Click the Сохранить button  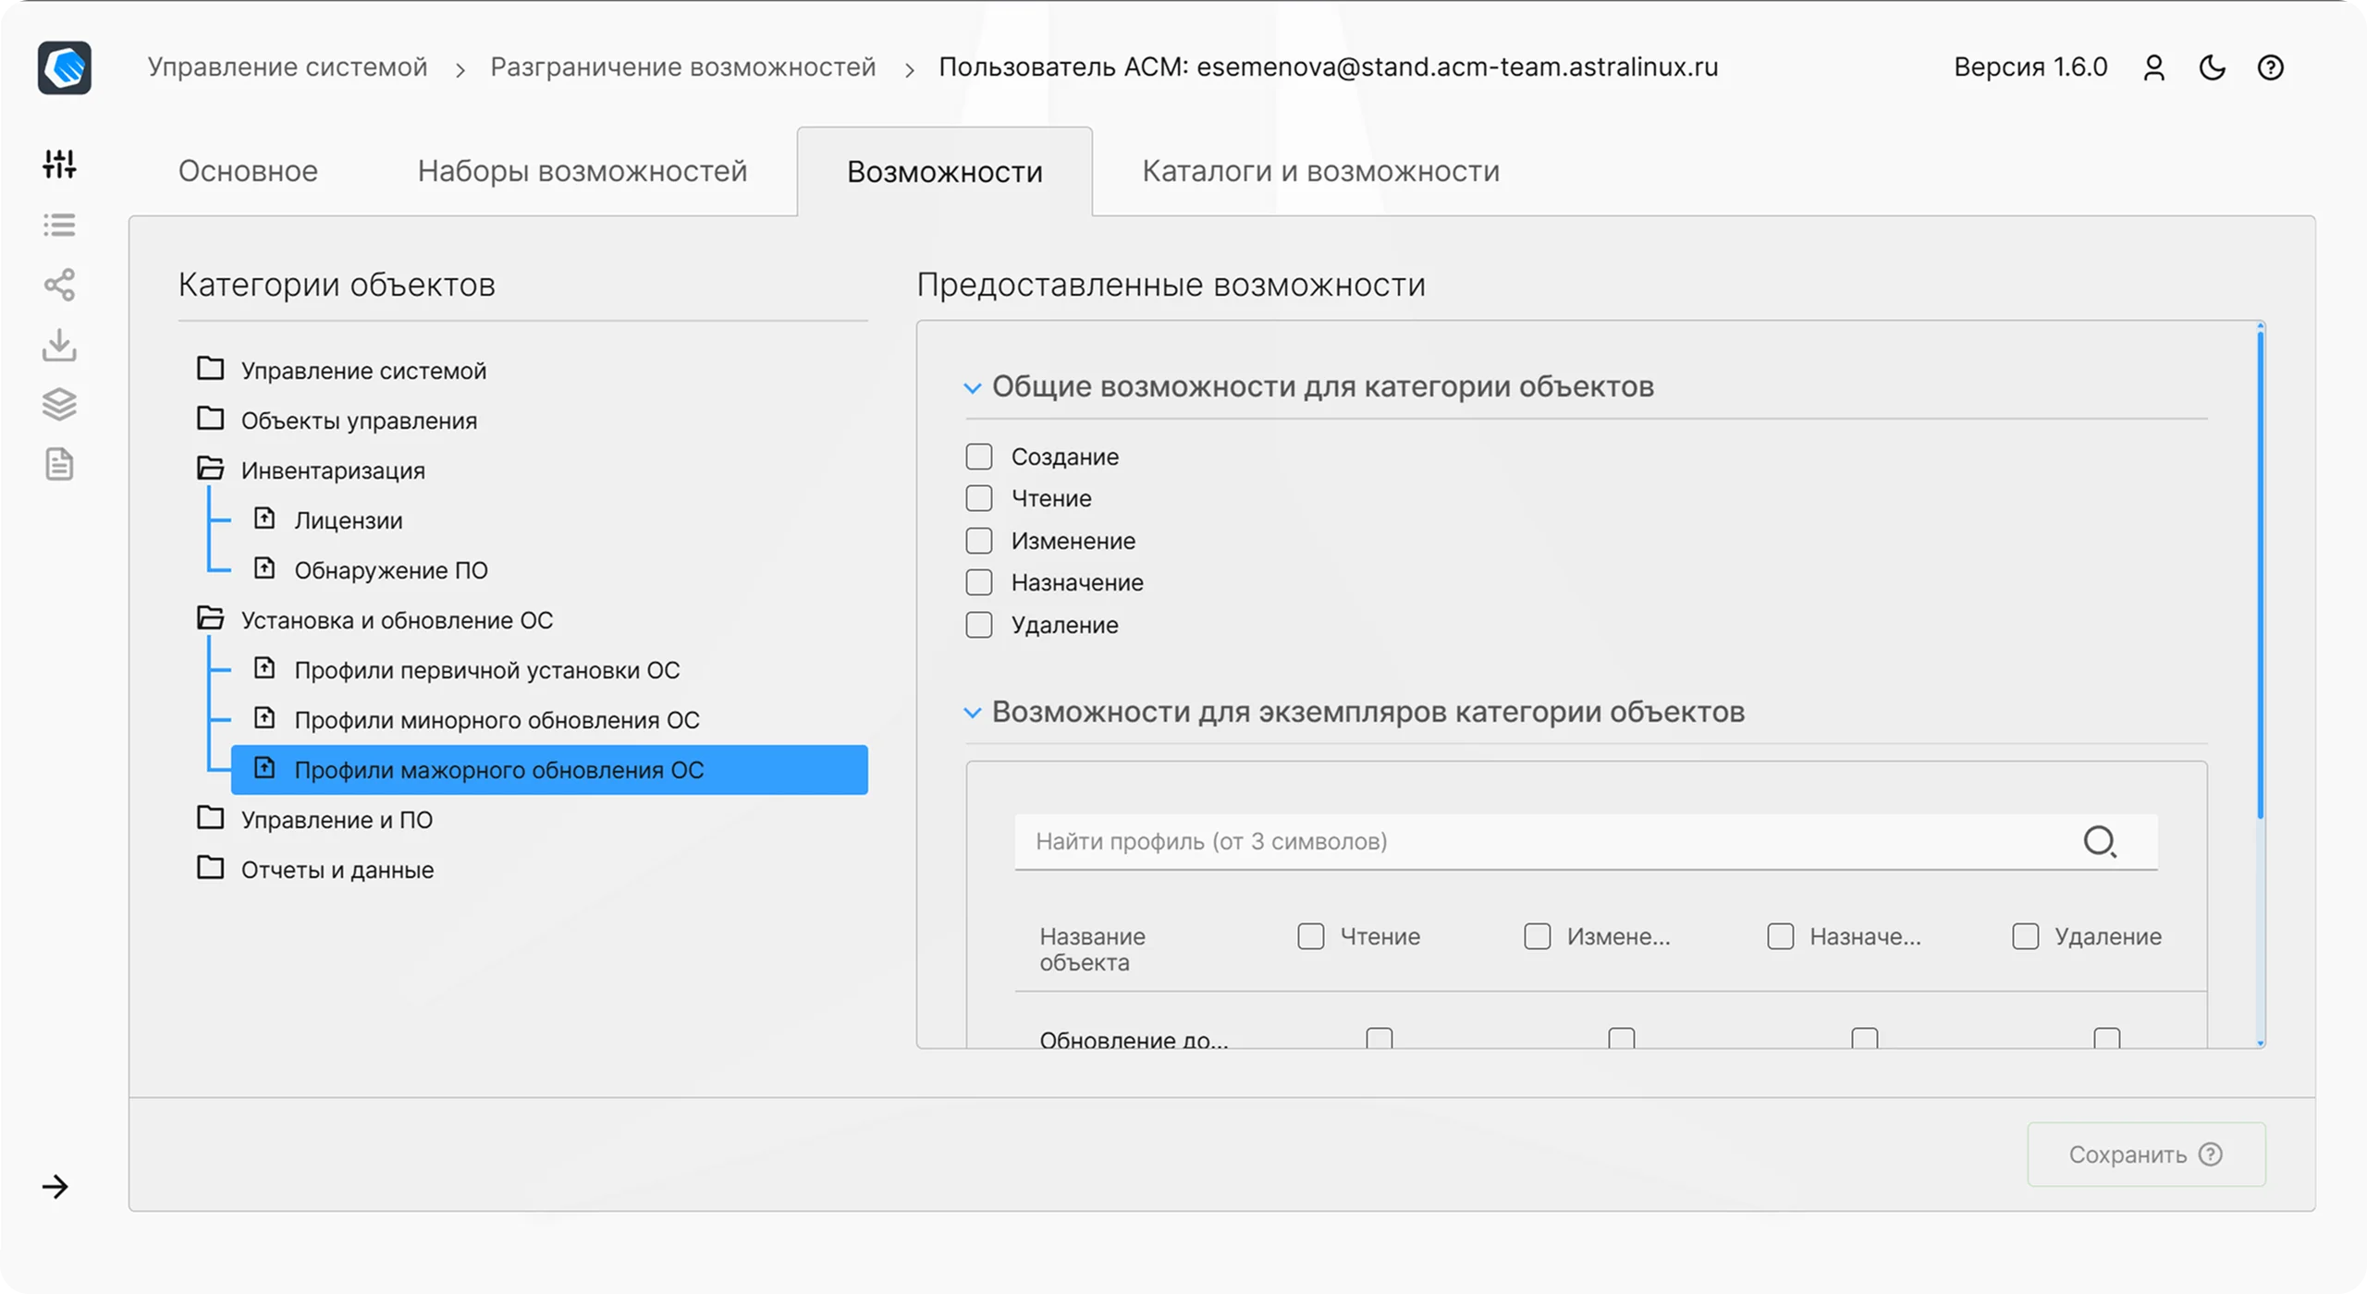click(2146, 1154)
